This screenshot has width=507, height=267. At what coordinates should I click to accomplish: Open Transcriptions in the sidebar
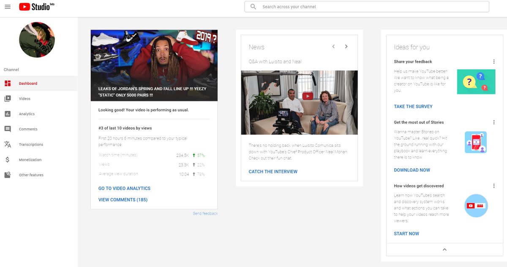pos(38,144)
